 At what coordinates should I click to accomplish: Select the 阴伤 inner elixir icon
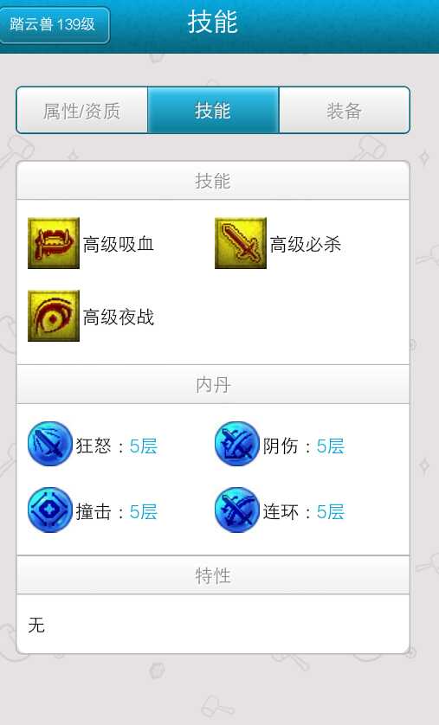tap(237, 444)
